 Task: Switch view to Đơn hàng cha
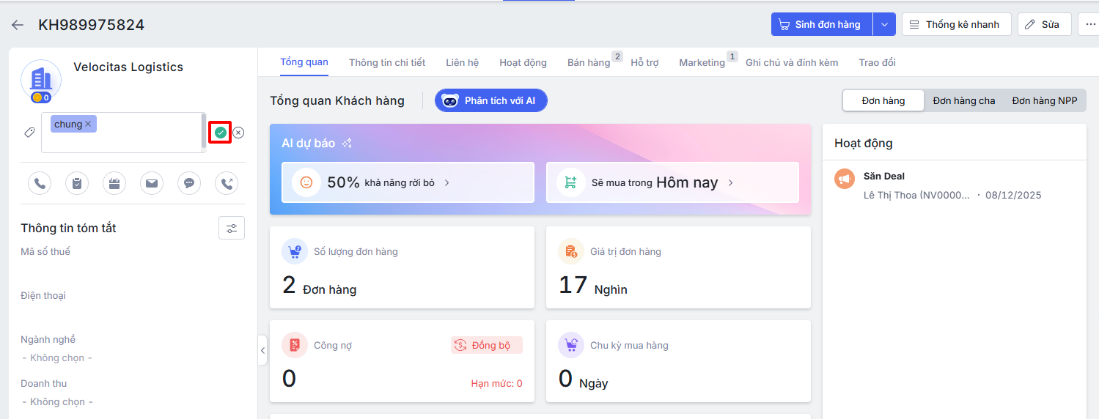click(963, 100)
